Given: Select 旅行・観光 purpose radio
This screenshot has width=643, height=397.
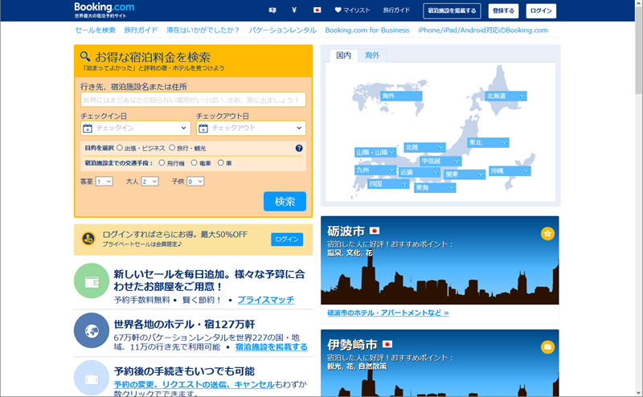Looking at the screenshot, I should click(x=172, y=148).
